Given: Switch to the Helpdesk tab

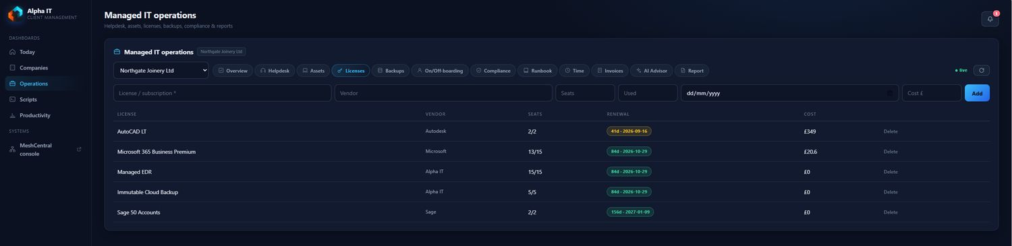Looking at the screenshot, I should (x=275, y=70).
